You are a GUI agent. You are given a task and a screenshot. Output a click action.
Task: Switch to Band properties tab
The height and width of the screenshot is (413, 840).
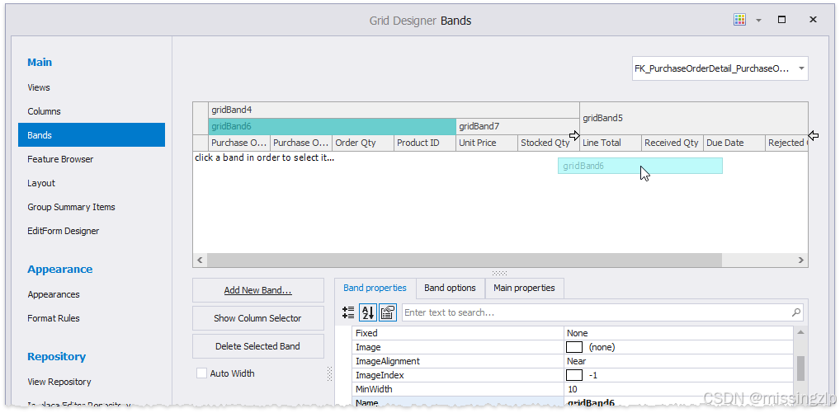click(x=375, y=288)
